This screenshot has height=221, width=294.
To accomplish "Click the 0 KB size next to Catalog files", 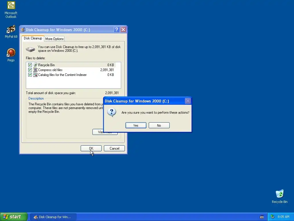I will coord(111,75).
